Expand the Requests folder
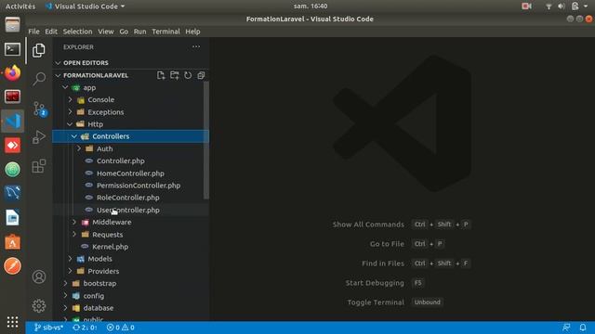Image resolution: width=595 pixels, height=334 pixels. (x=74, y=235)
